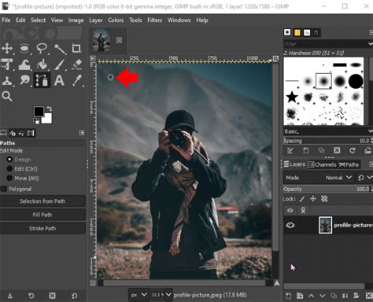Select the Warp Transform tool

(x=24, y=64)
